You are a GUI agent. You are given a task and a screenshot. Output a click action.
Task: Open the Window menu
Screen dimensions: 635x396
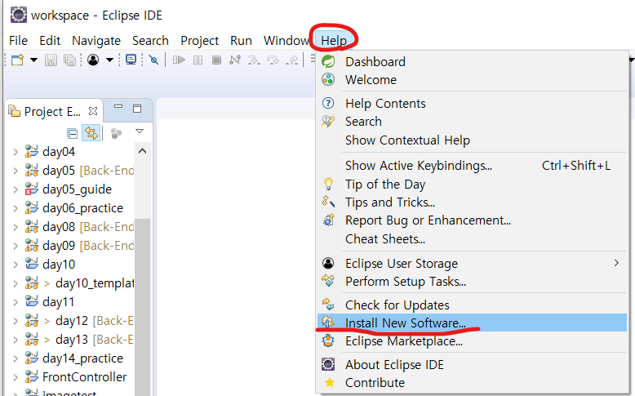(x=286, y=41)
